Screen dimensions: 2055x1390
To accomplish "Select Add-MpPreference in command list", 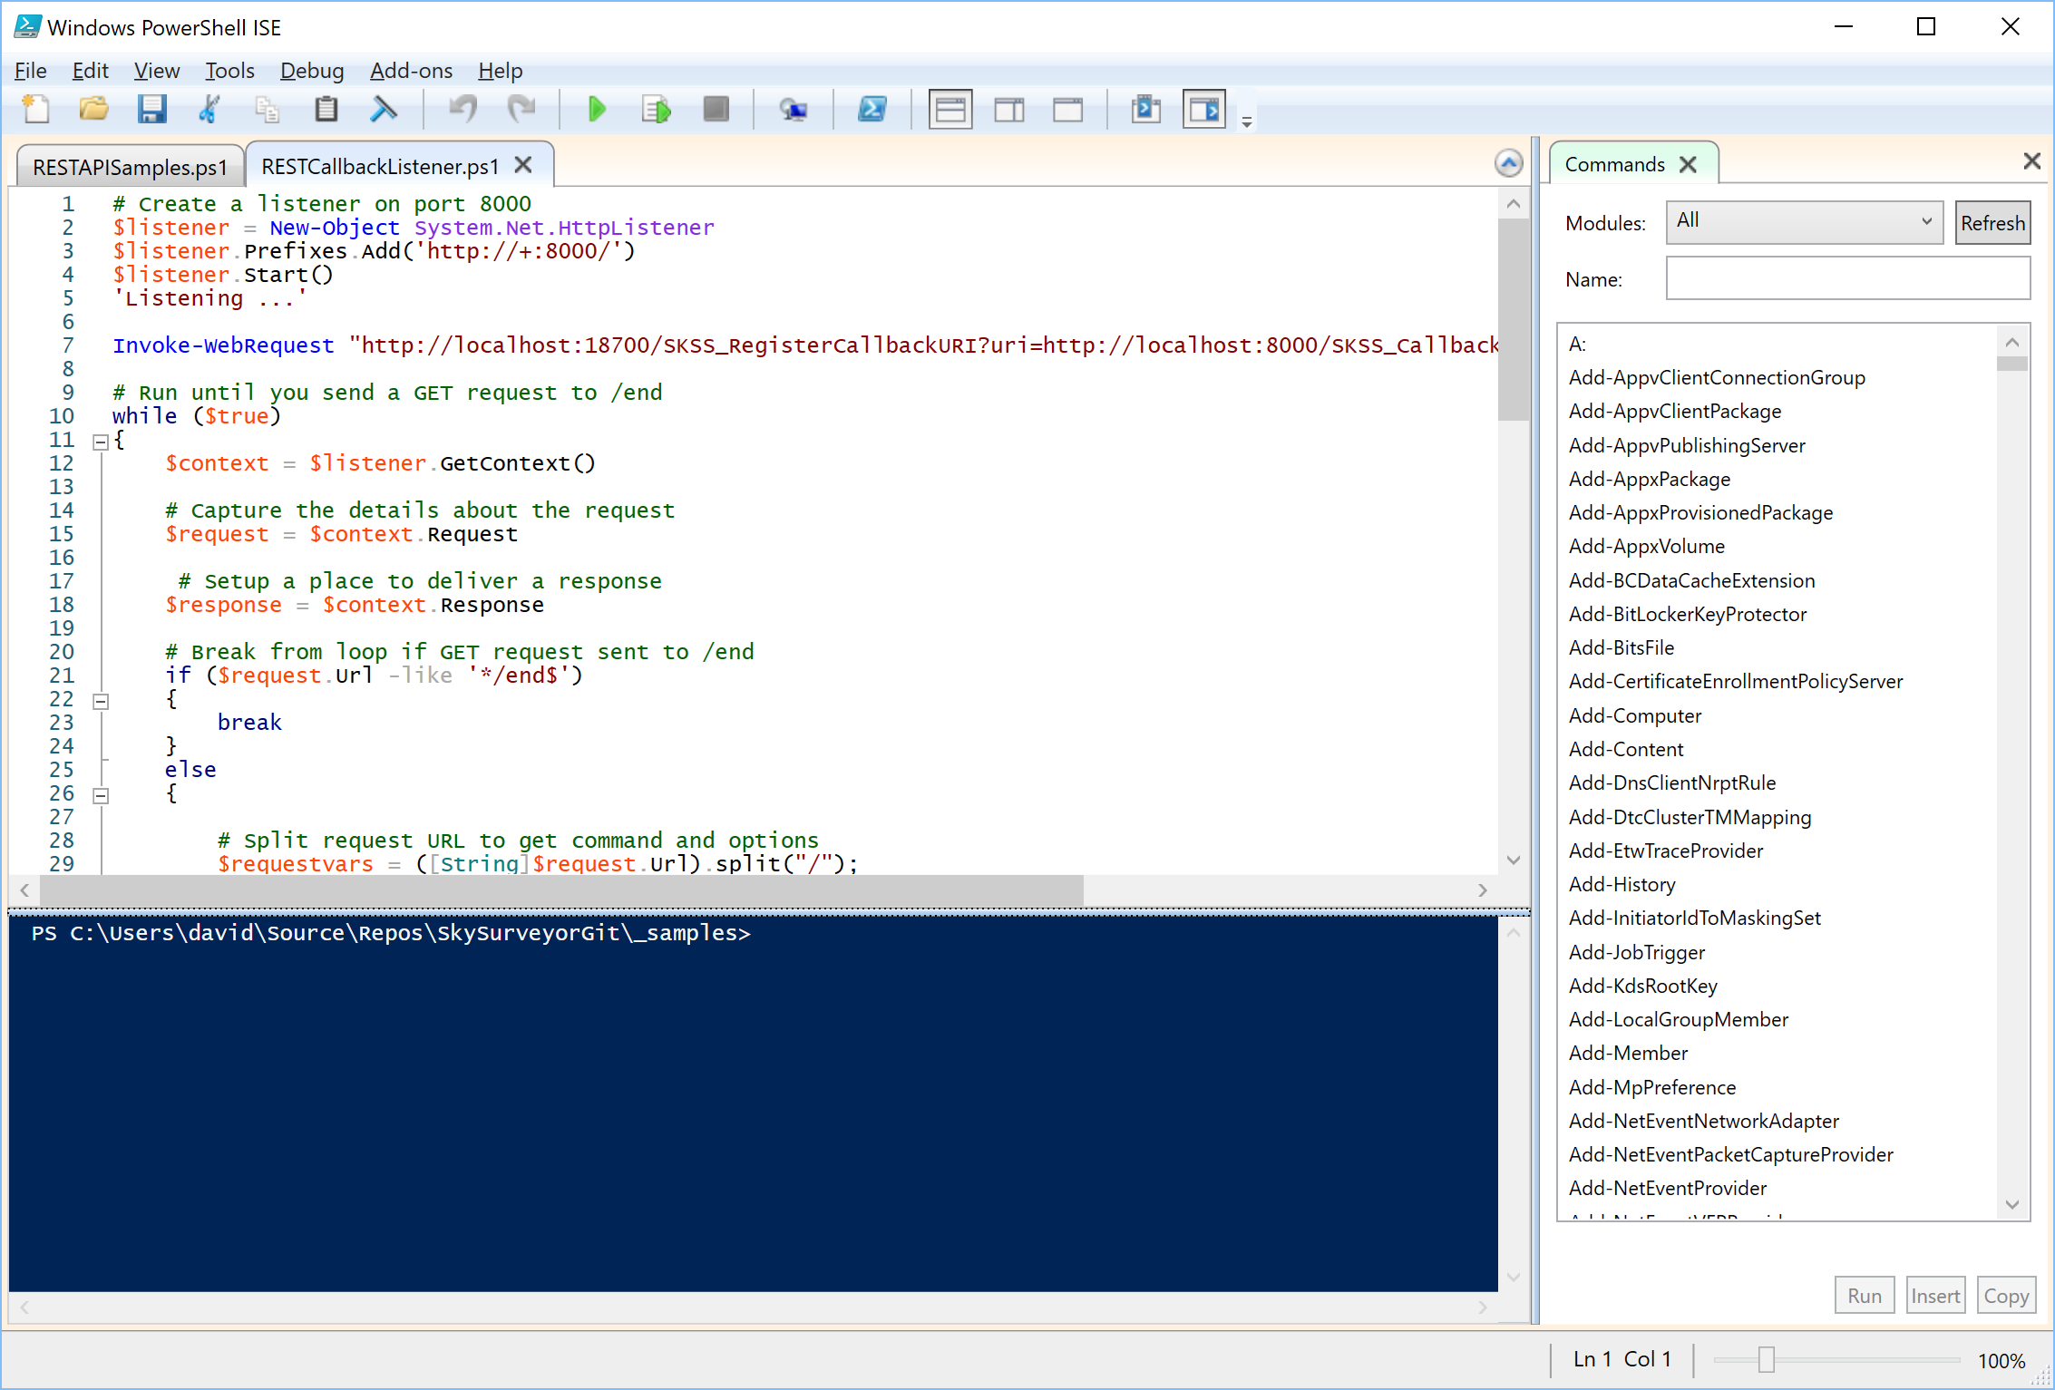I will click(1652, 1087).
